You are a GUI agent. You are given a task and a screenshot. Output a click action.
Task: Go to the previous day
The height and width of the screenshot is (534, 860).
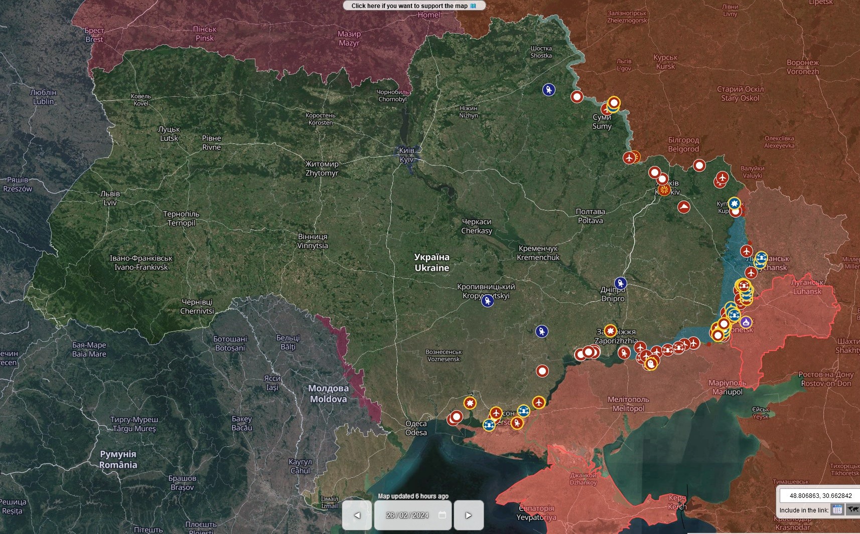357,515
